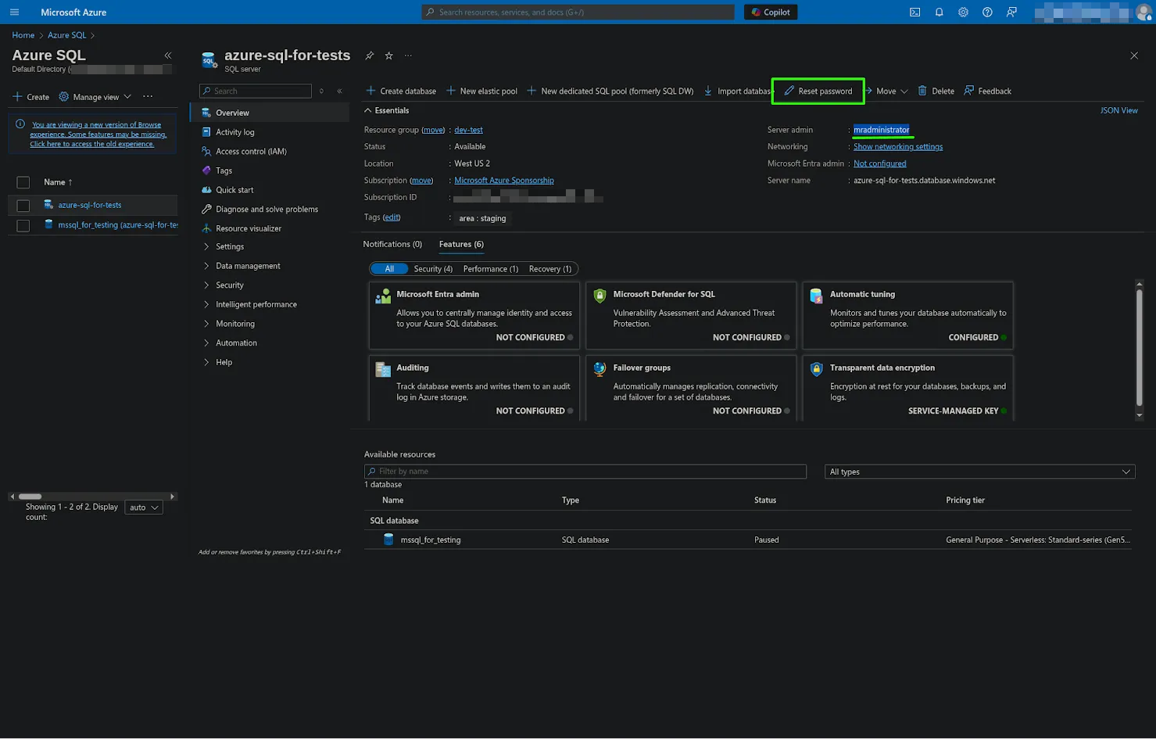
Task: Open the Azure portal hamburger menu
Action: [14, 12]
